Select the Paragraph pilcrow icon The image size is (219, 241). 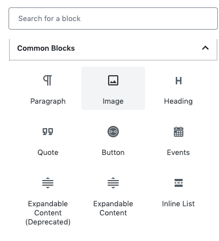[48, 80]
